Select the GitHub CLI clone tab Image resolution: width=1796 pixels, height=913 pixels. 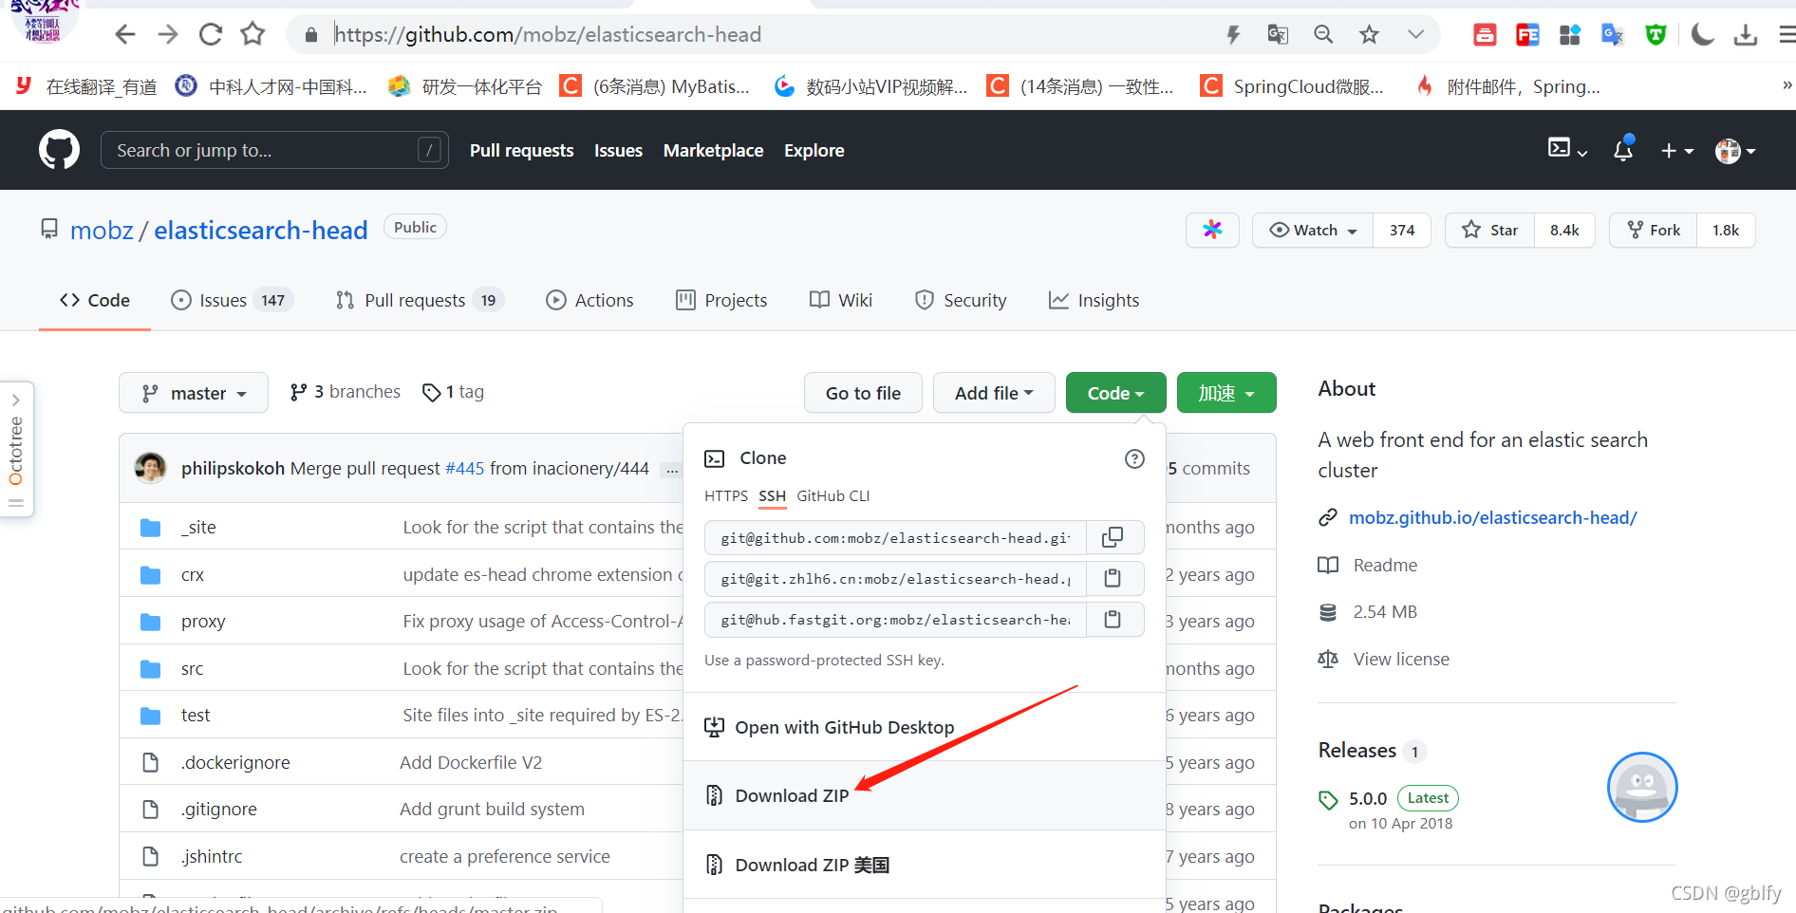coord(833,495)
